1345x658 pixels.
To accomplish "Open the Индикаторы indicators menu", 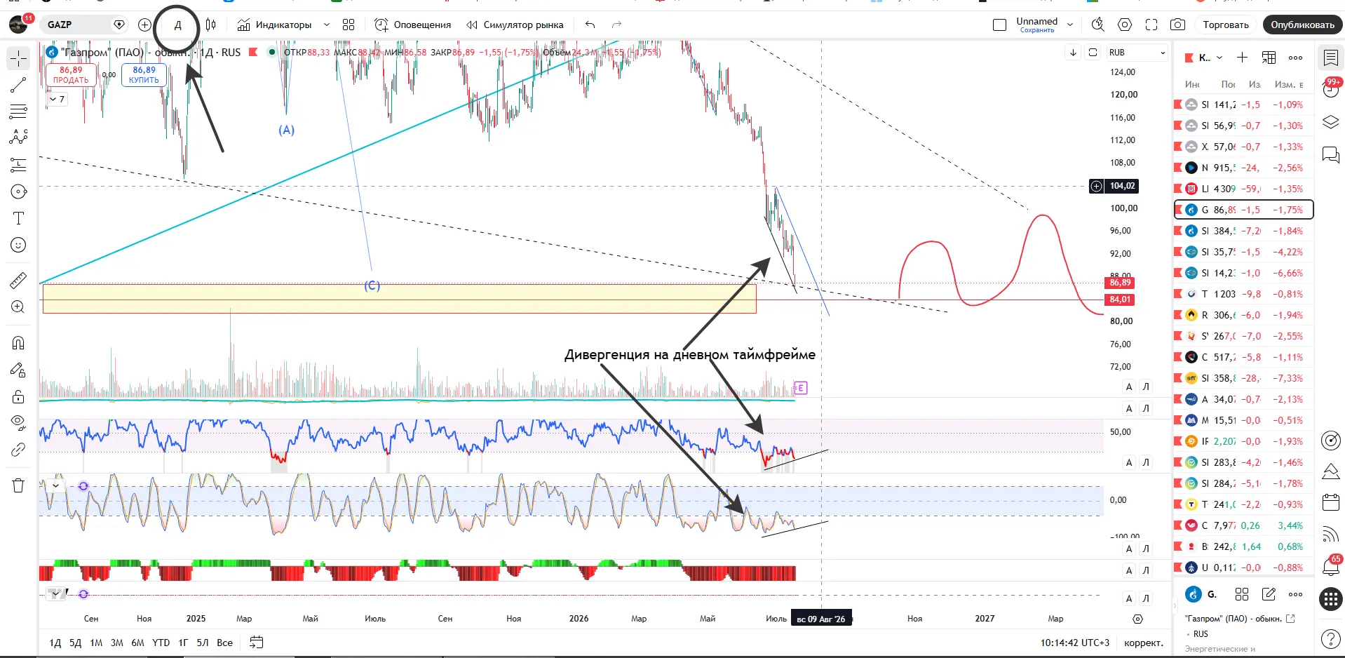I will pos(274,25).
